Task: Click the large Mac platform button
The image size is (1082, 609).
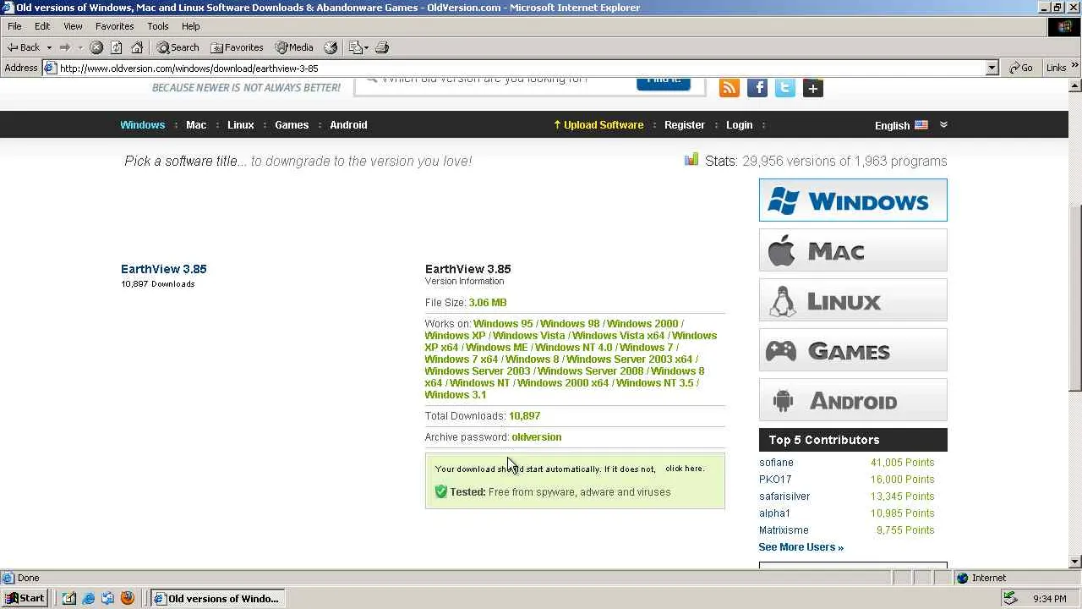Action: click(853, 250)
